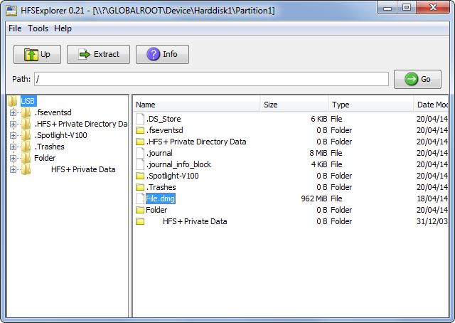The height and width of the screenshot is (323, 455).
Task: Click .fseventsd folder icon in tree
Action: [x=26, y=112]
